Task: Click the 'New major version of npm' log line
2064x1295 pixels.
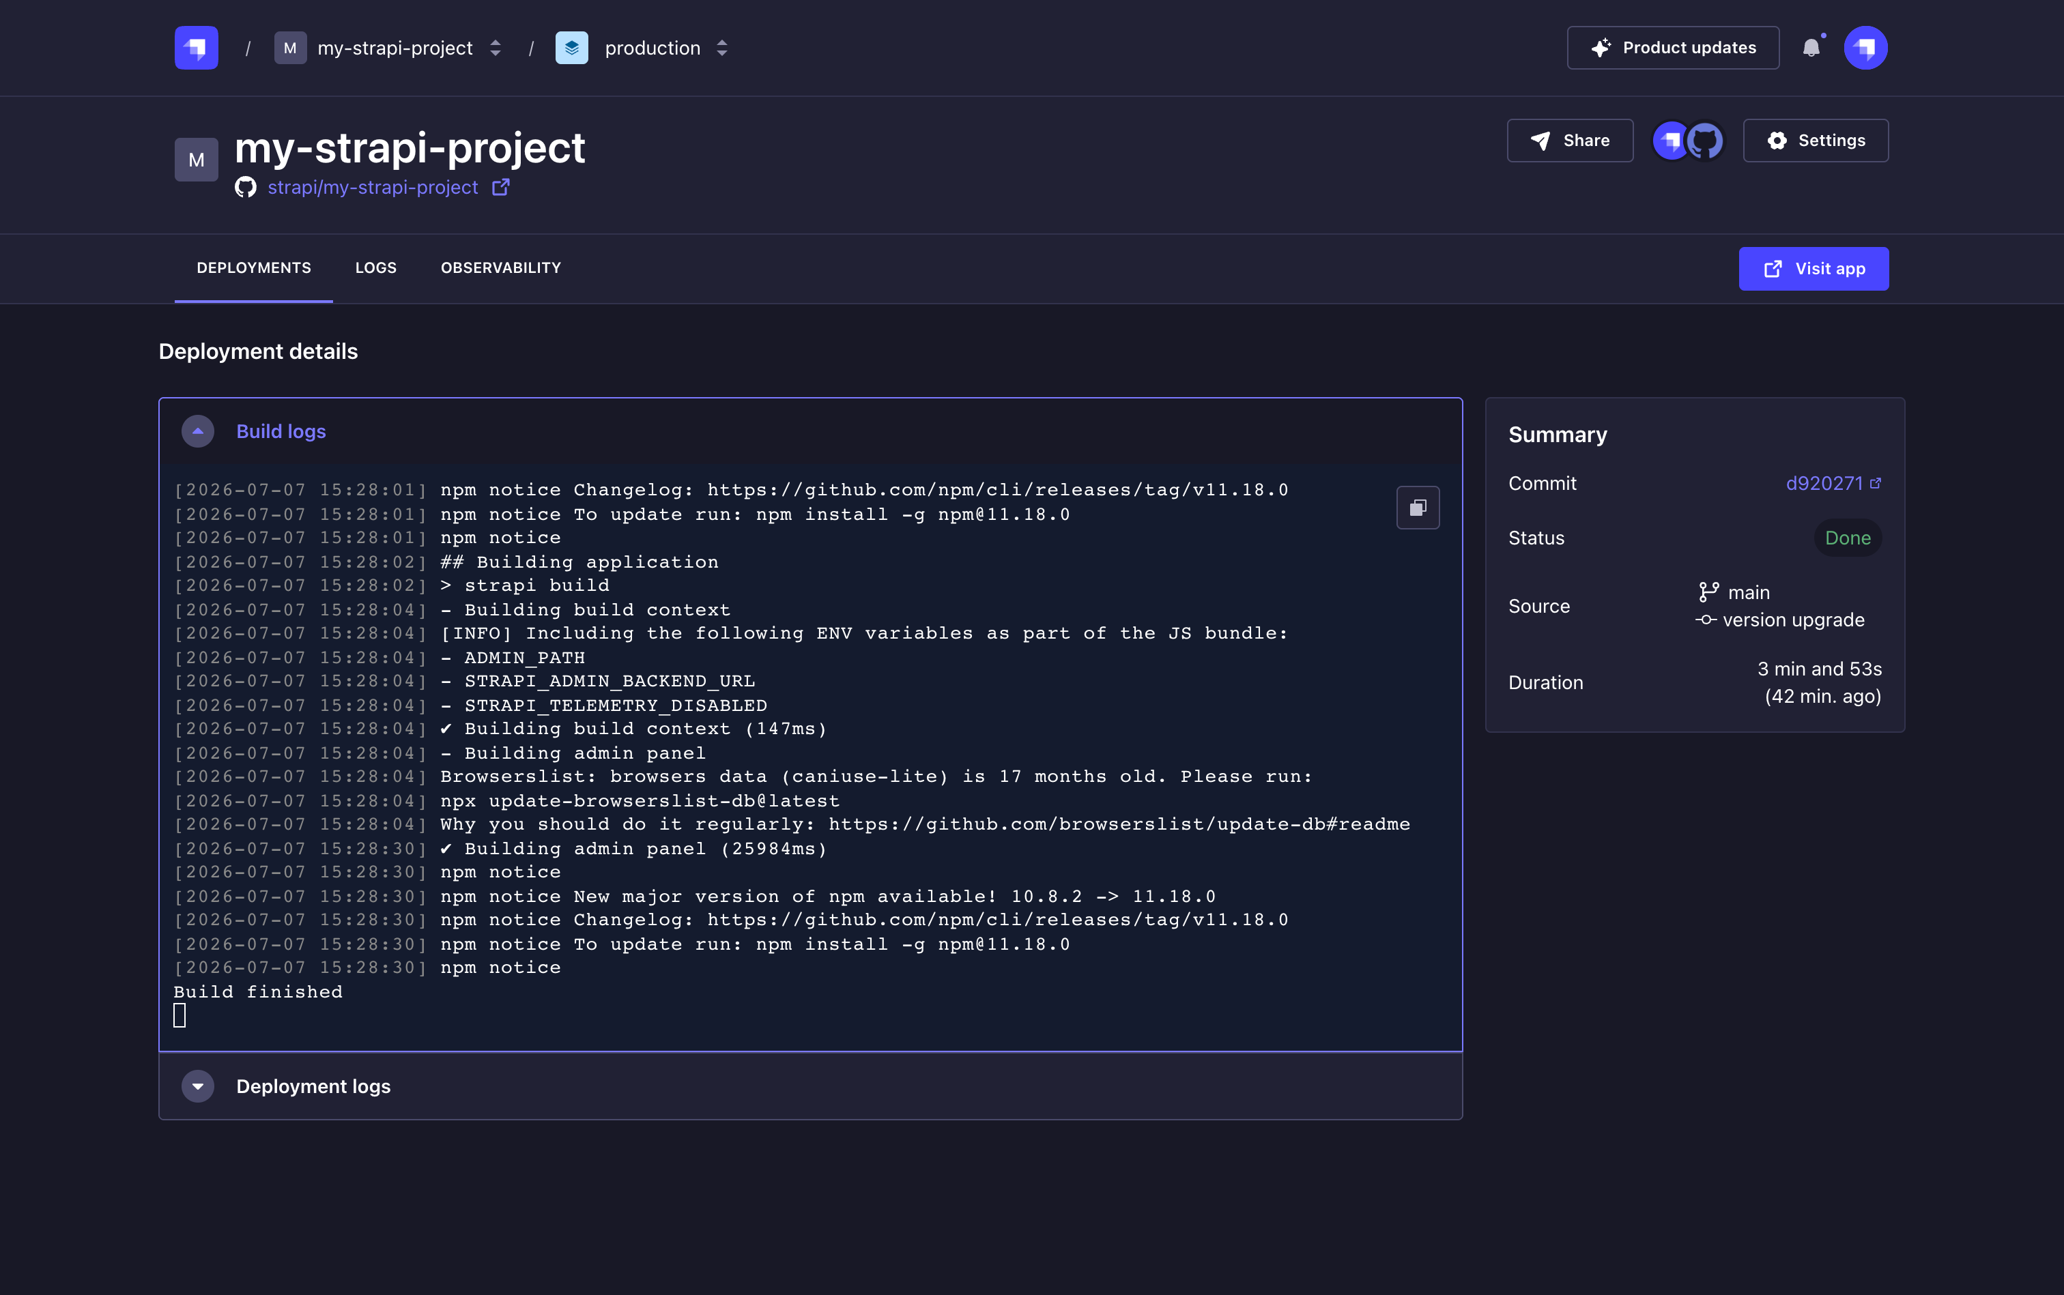Action: pos(828,897)
